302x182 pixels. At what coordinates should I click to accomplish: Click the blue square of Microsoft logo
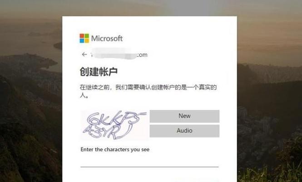82,40
